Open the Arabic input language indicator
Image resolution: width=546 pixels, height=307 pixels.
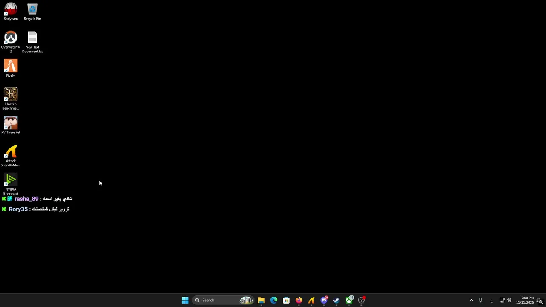click(x=491, y=301)
